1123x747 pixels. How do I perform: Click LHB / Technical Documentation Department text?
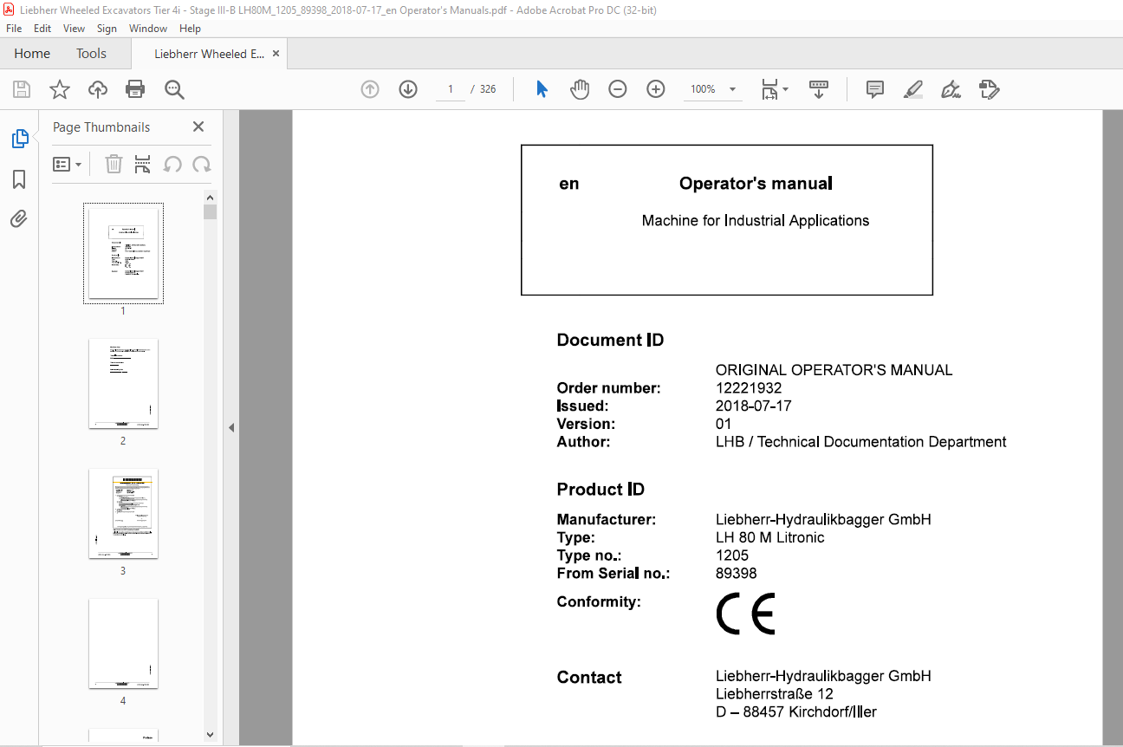click(861, 441)
